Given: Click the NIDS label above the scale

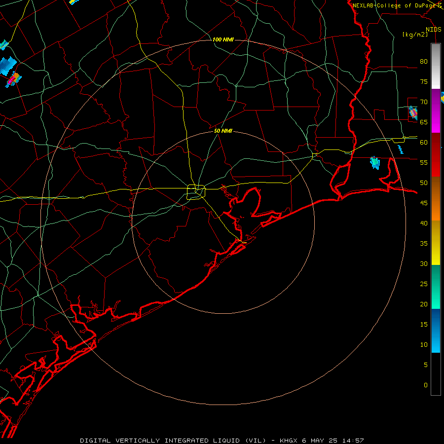Looking at the screenshot, I should [x=434, y=30].
